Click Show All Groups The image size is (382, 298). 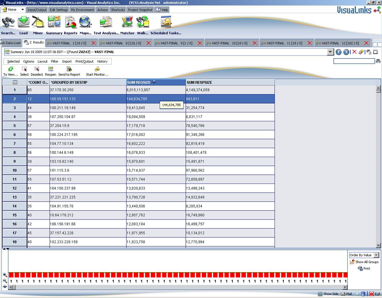(364, 262)
